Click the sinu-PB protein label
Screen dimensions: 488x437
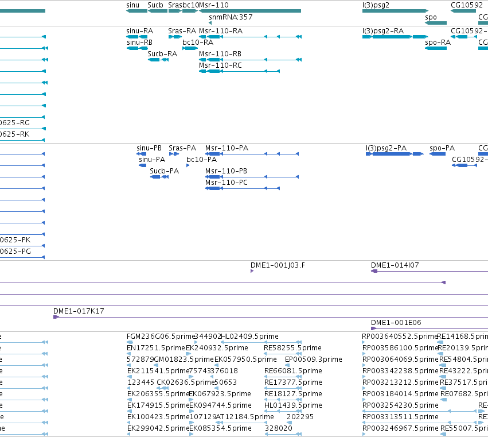tap(149, 148)
